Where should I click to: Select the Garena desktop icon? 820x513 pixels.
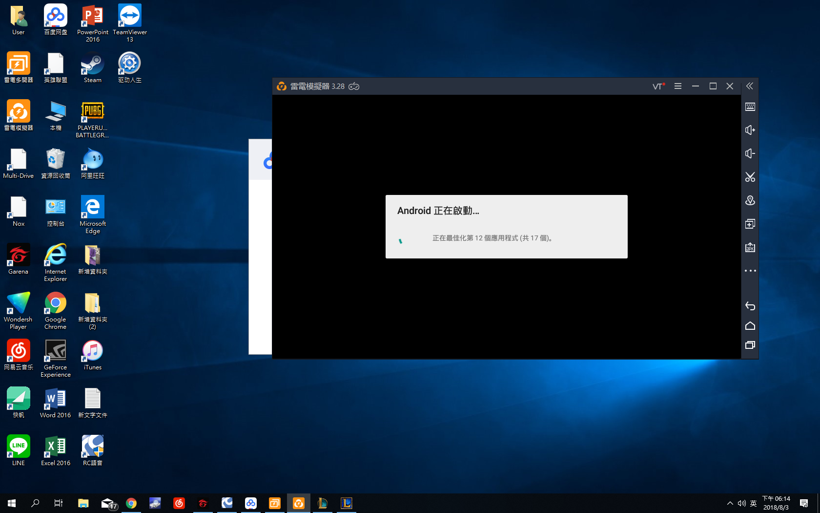(x=19, y=259)
